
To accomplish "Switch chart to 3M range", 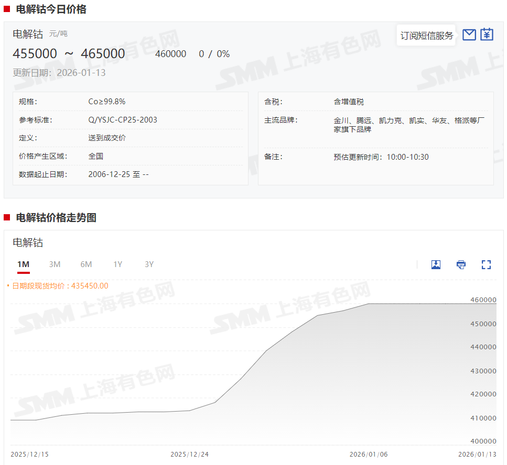I will (55, 264).
